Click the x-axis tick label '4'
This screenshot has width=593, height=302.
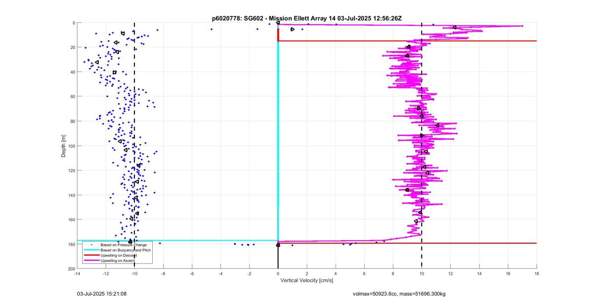tap(336, 273)
